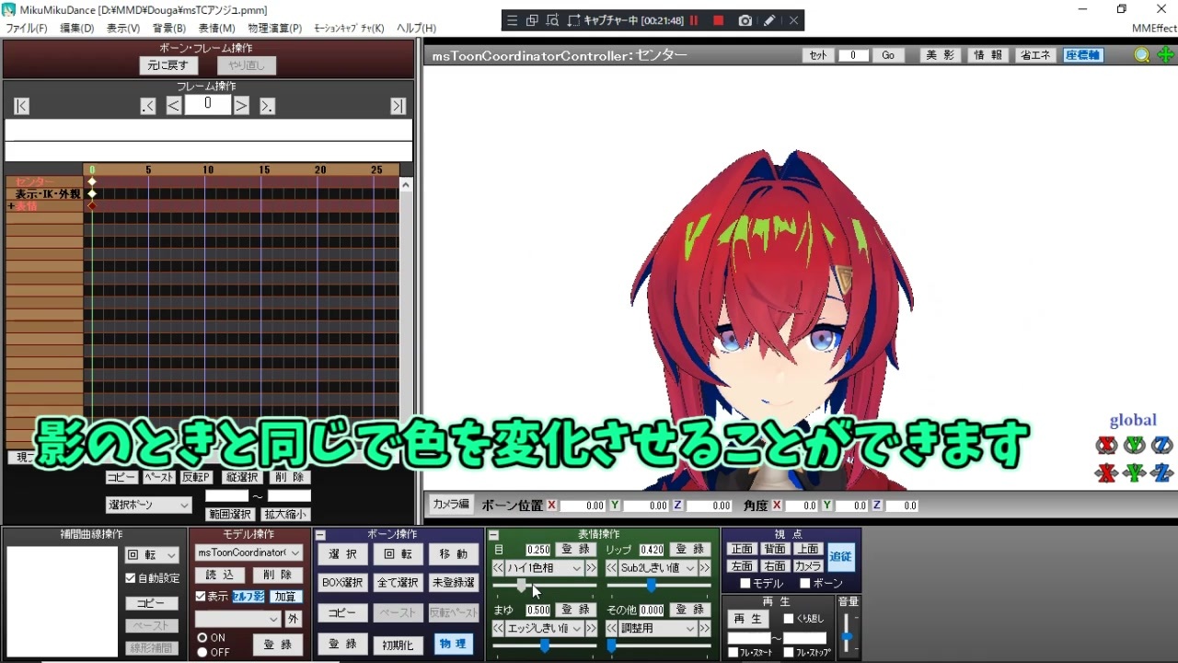The height and width of the screenshot is (663, 1178).
Task: Click the red X move axis icon
Action: [1106, 473]
